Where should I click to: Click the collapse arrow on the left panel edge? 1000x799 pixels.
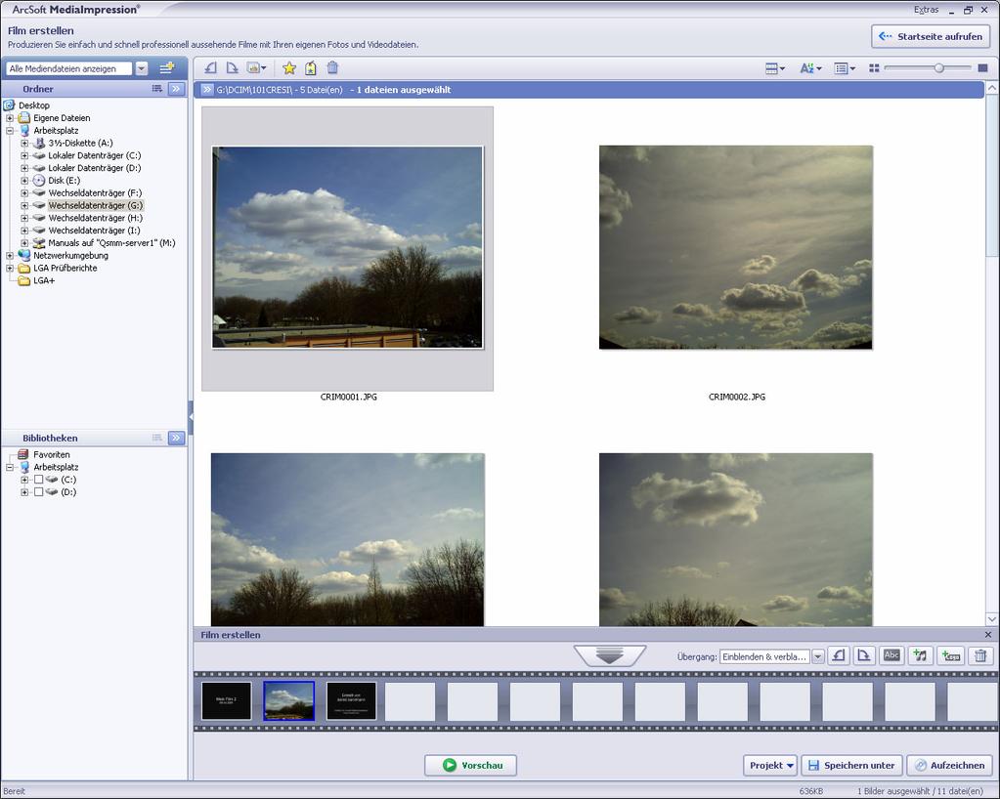pos(191,417)
